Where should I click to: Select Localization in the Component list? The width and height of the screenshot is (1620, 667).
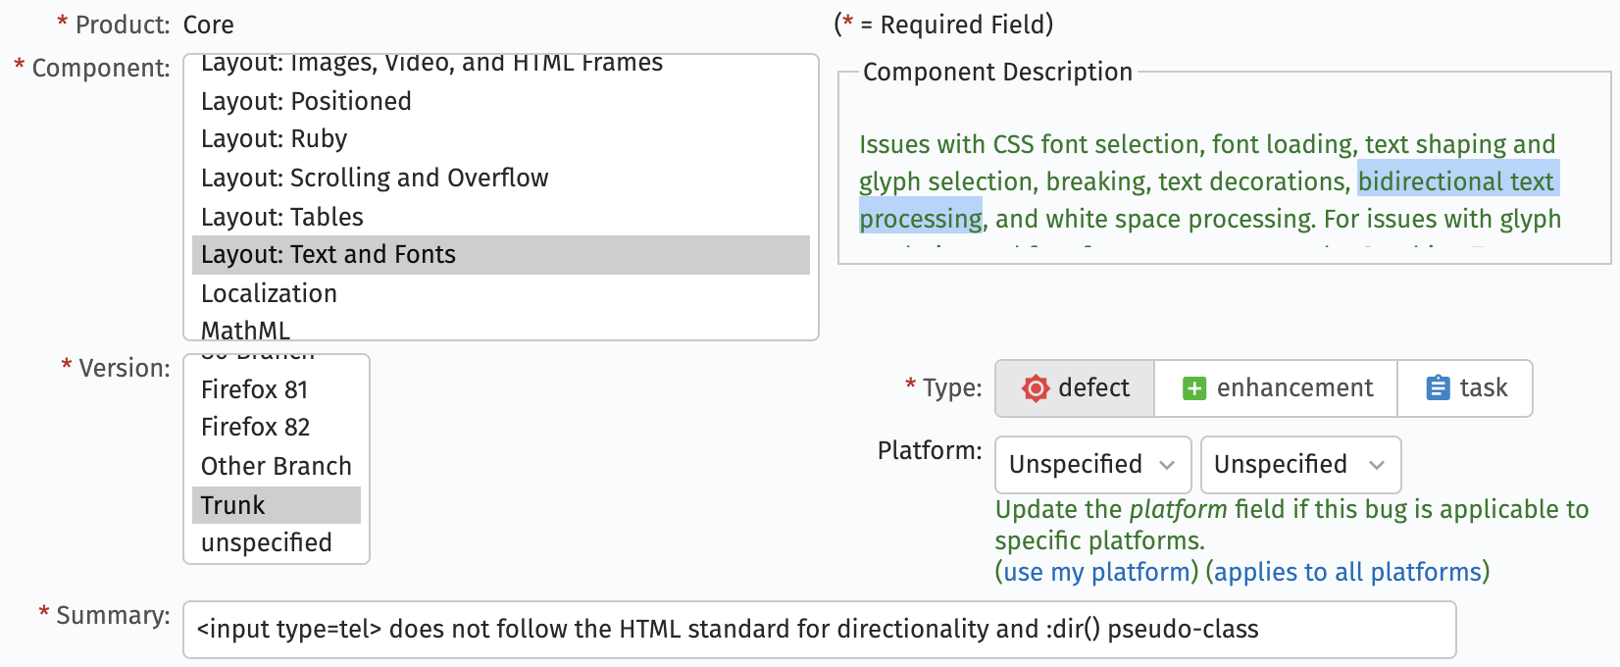click(269, 293)
